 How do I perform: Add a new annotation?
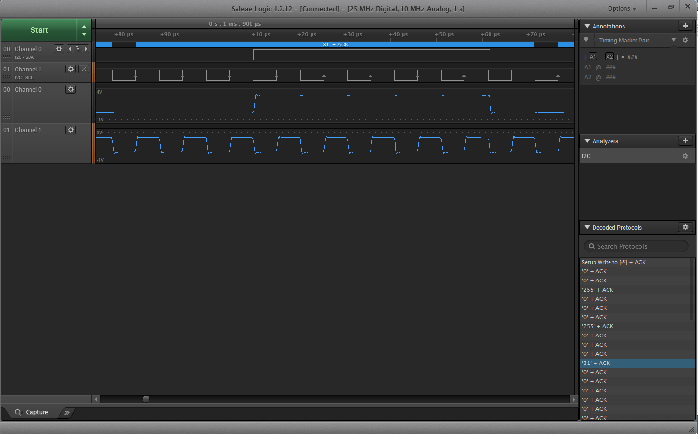(685, 26)
